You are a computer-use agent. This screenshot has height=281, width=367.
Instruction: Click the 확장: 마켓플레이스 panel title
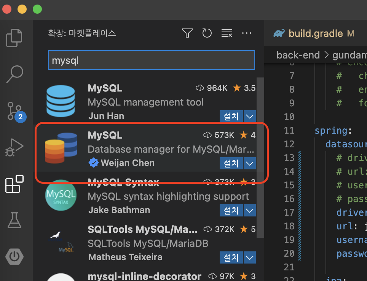coord(82,33)
